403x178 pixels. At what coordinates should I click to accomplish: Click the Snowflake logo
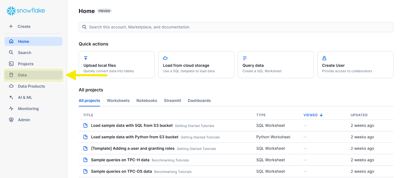point(26,11)
